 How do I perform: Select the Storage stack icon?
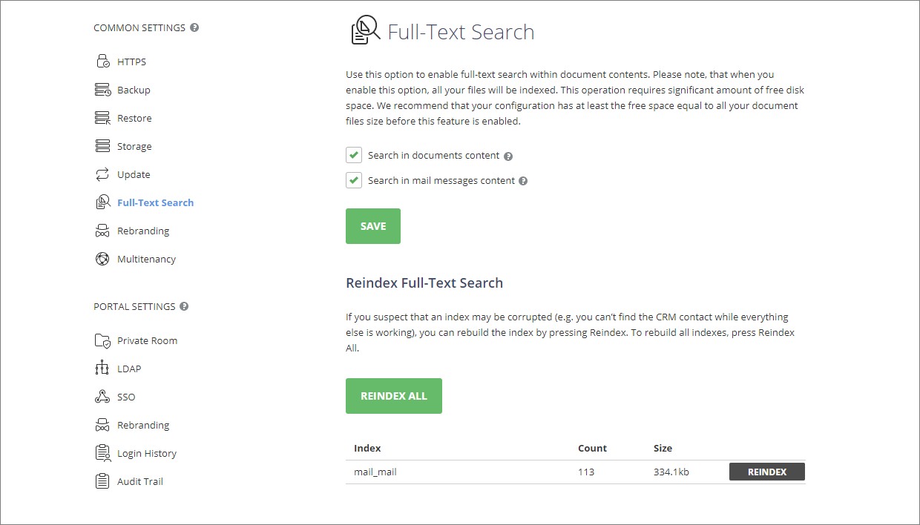[x=103, y=145]
